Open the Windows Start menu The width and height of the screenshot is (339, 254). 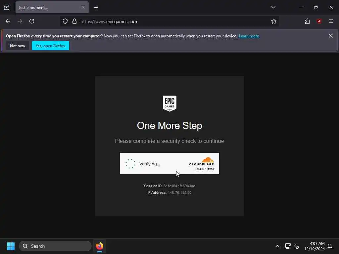(x=11, y=246)
